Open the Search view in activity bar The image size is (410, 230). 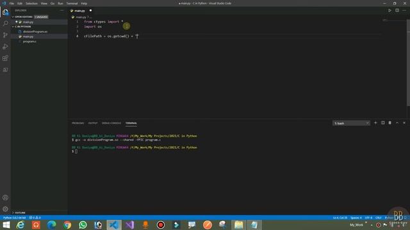[x=5, y=24]
